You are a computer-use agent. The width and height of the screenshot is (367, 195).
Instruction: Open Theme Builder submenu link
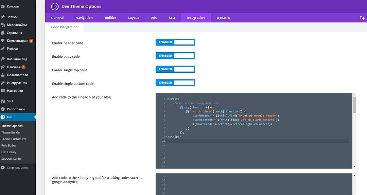pyautogui.click(x=11, y=132)
